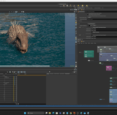Open the View menu in network editor
Screen dimensions: 117x115
coord(86,43)
